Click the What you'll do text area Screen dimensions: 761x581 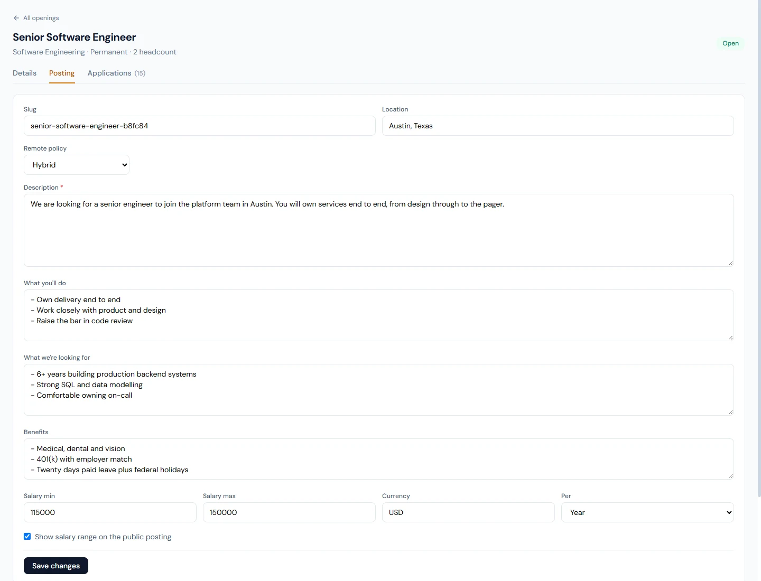pyautogui.click(x=379, y=315)
